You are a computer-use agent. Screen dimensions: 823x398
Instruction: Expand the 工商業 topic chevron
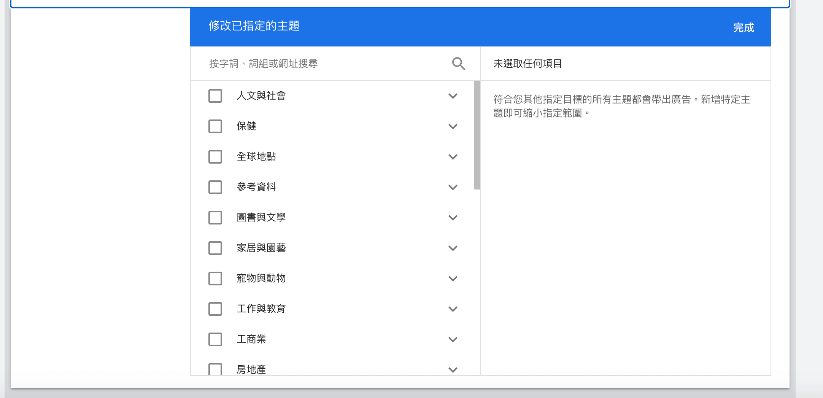point(453,339)
